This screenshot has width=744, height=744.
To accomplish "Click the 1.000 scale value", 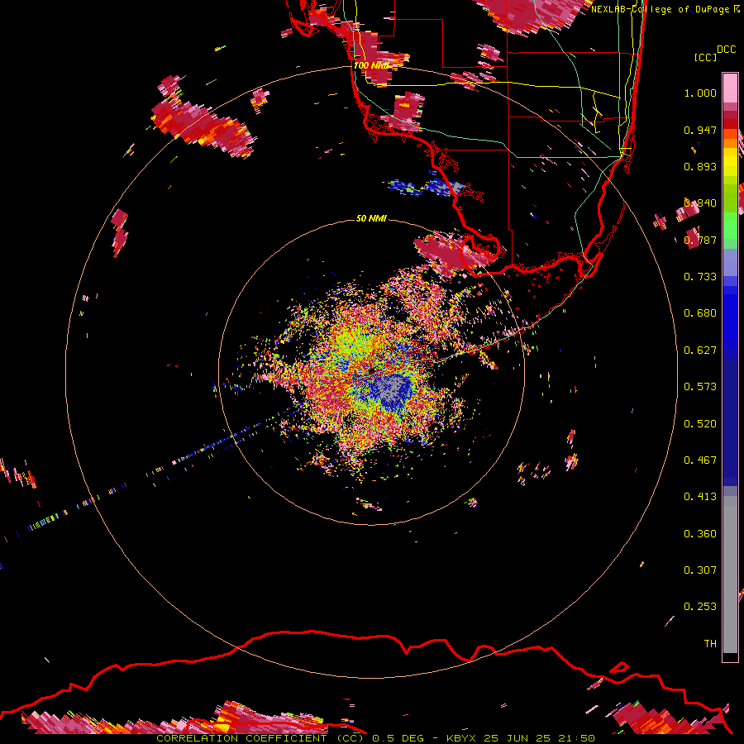I will (700, 93).
